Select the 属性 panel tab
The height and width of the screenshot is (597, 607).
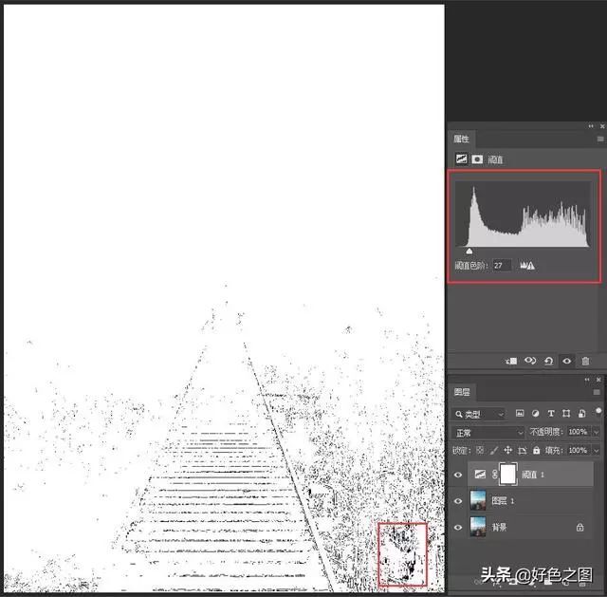(x=461, y=139)
